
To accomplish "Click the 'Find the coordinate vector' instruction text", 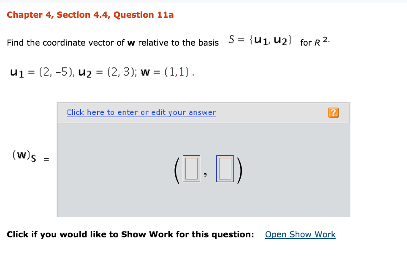I will 113,43.
